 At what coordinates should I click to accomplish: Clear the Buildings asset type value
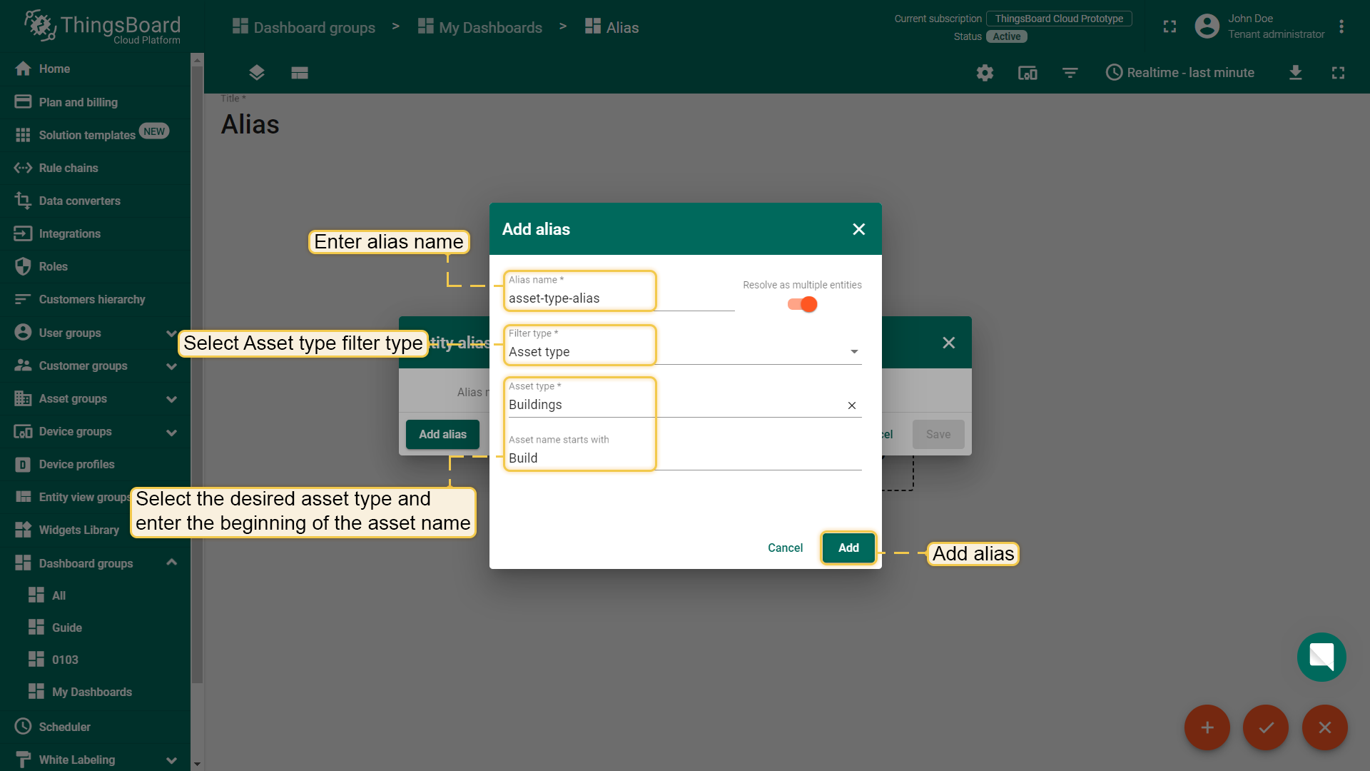[x=851, y=405]
